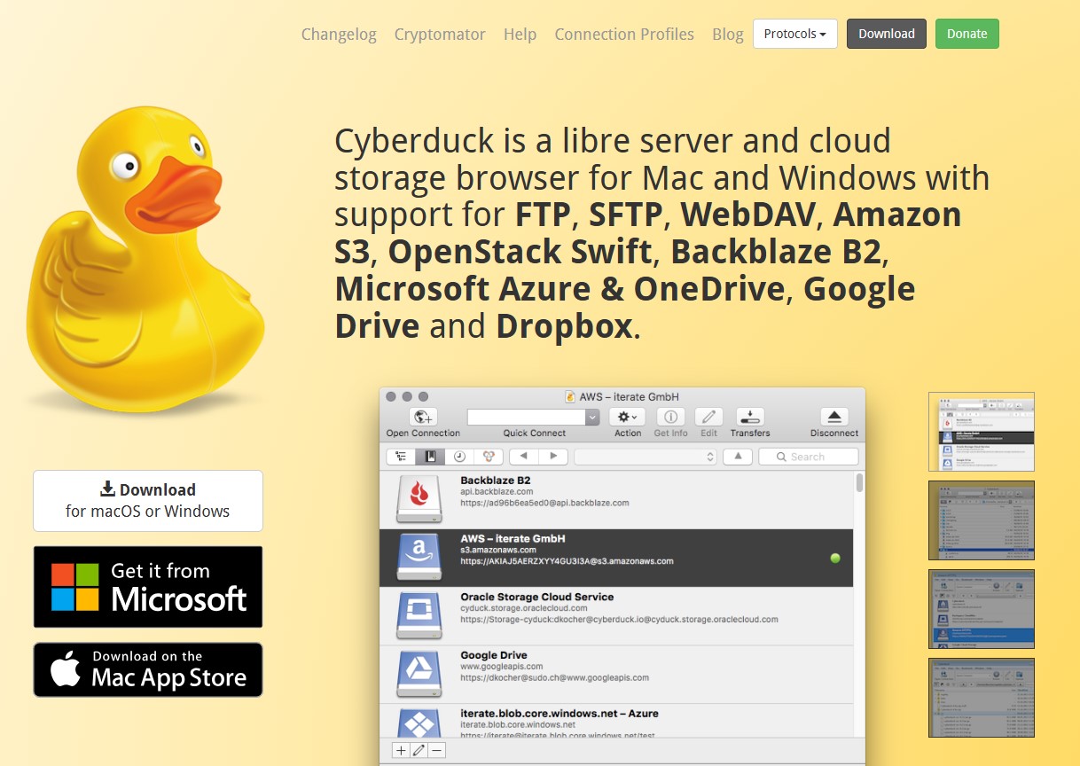Image resolution: width=1080 pixels, height=766 pixels.
Task: Open the Transfers window icon
Action: click(750, 417)
